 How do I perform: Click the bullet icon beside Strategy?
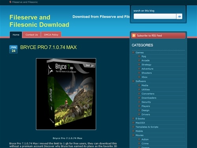pyautogui.click(x=139, y=65)
